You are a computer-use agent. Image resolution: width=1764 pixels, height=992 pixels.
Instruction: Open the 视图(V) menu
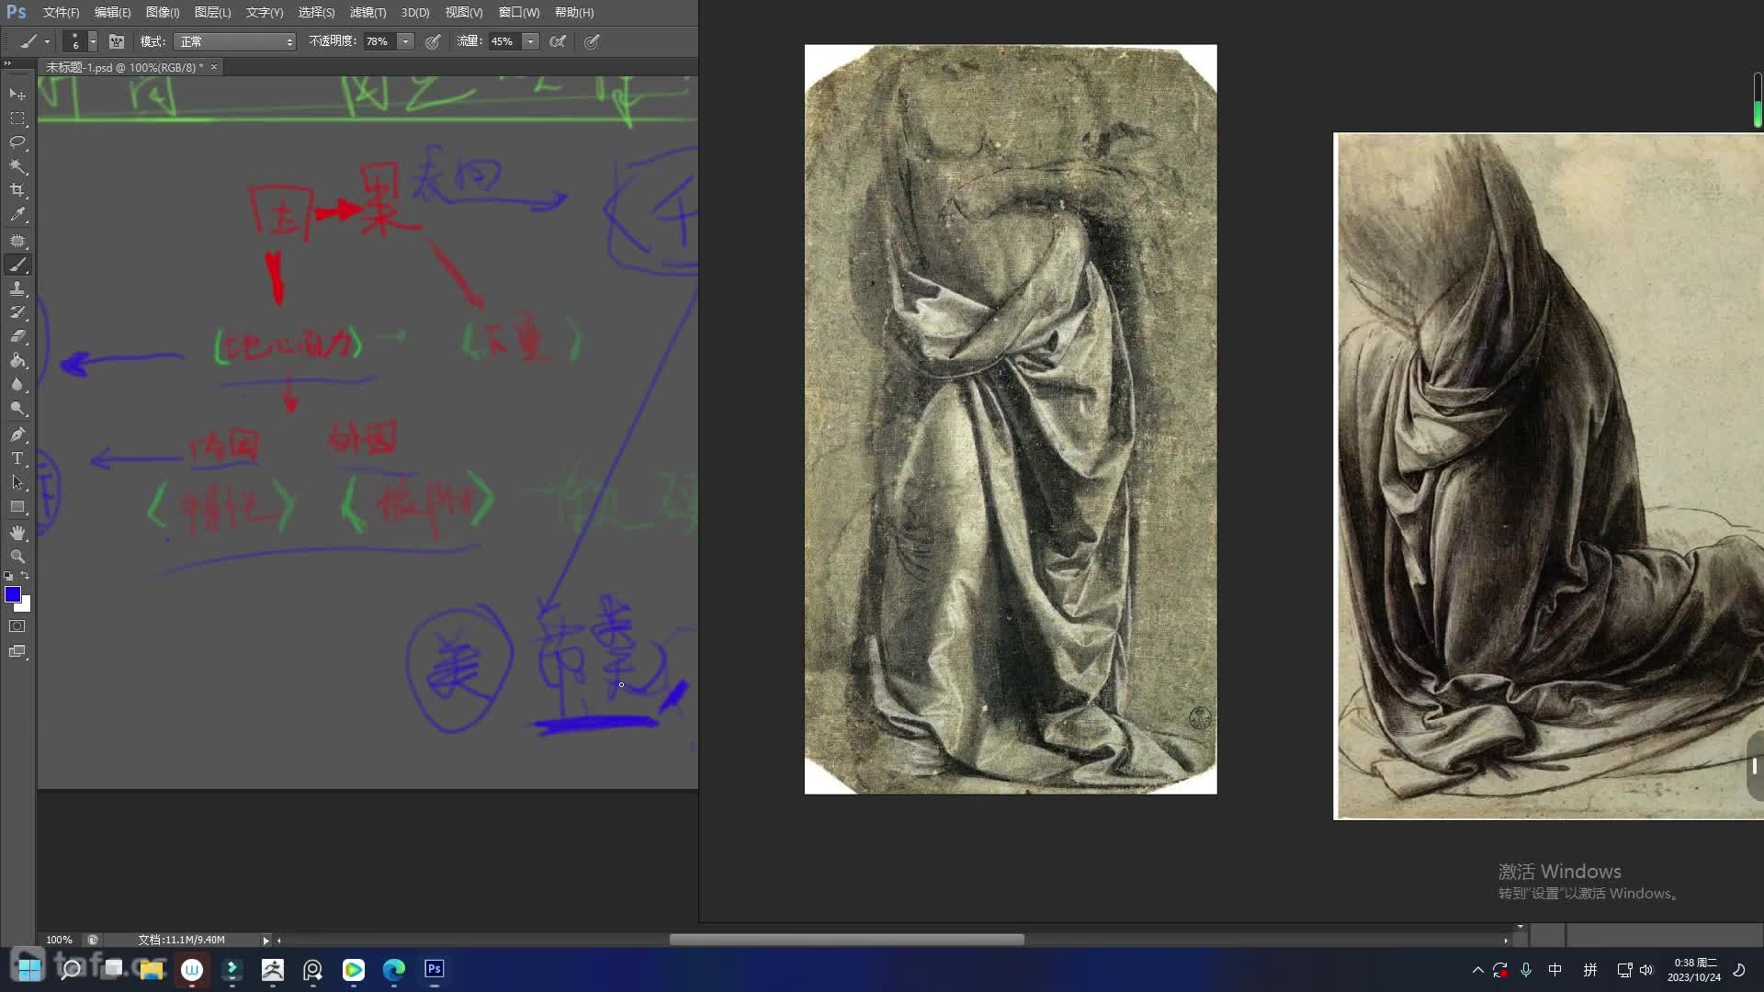click(x=464, y=12)
